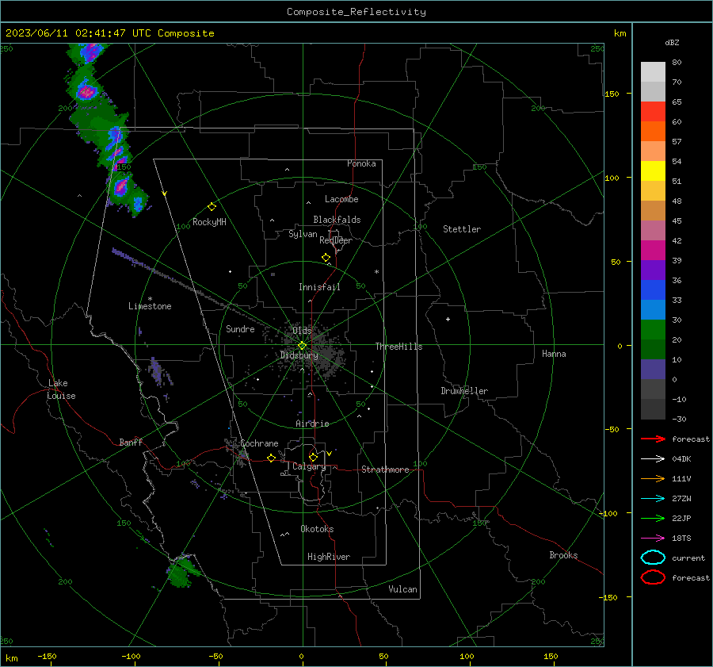713x667 pixels.
Task: Click the Airdrie label
Action: pyautogui.click(x=312, y=424)
